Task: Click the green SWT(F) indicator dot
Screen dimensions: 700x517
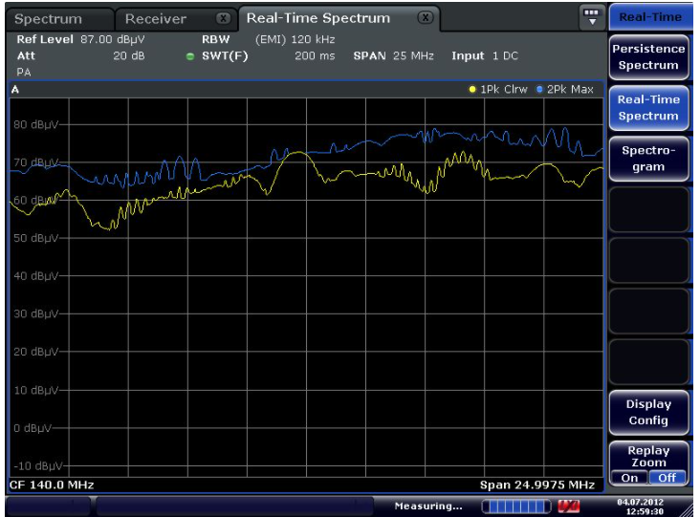Action: tap(190, 56)
